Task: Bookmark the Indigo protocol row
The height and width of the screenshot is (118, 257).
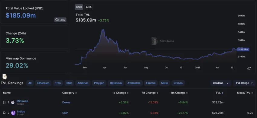Action: point(4,113)
